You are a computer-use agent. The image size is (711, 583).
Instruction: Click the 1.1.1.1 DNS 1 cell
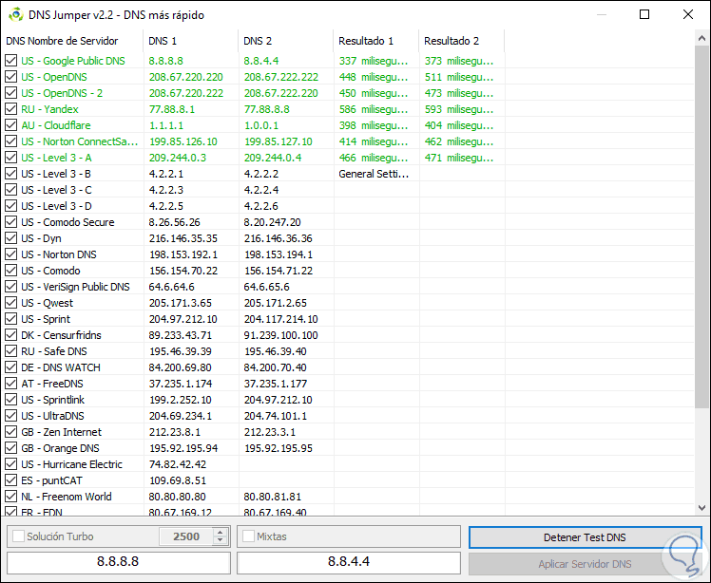point(166,125)
